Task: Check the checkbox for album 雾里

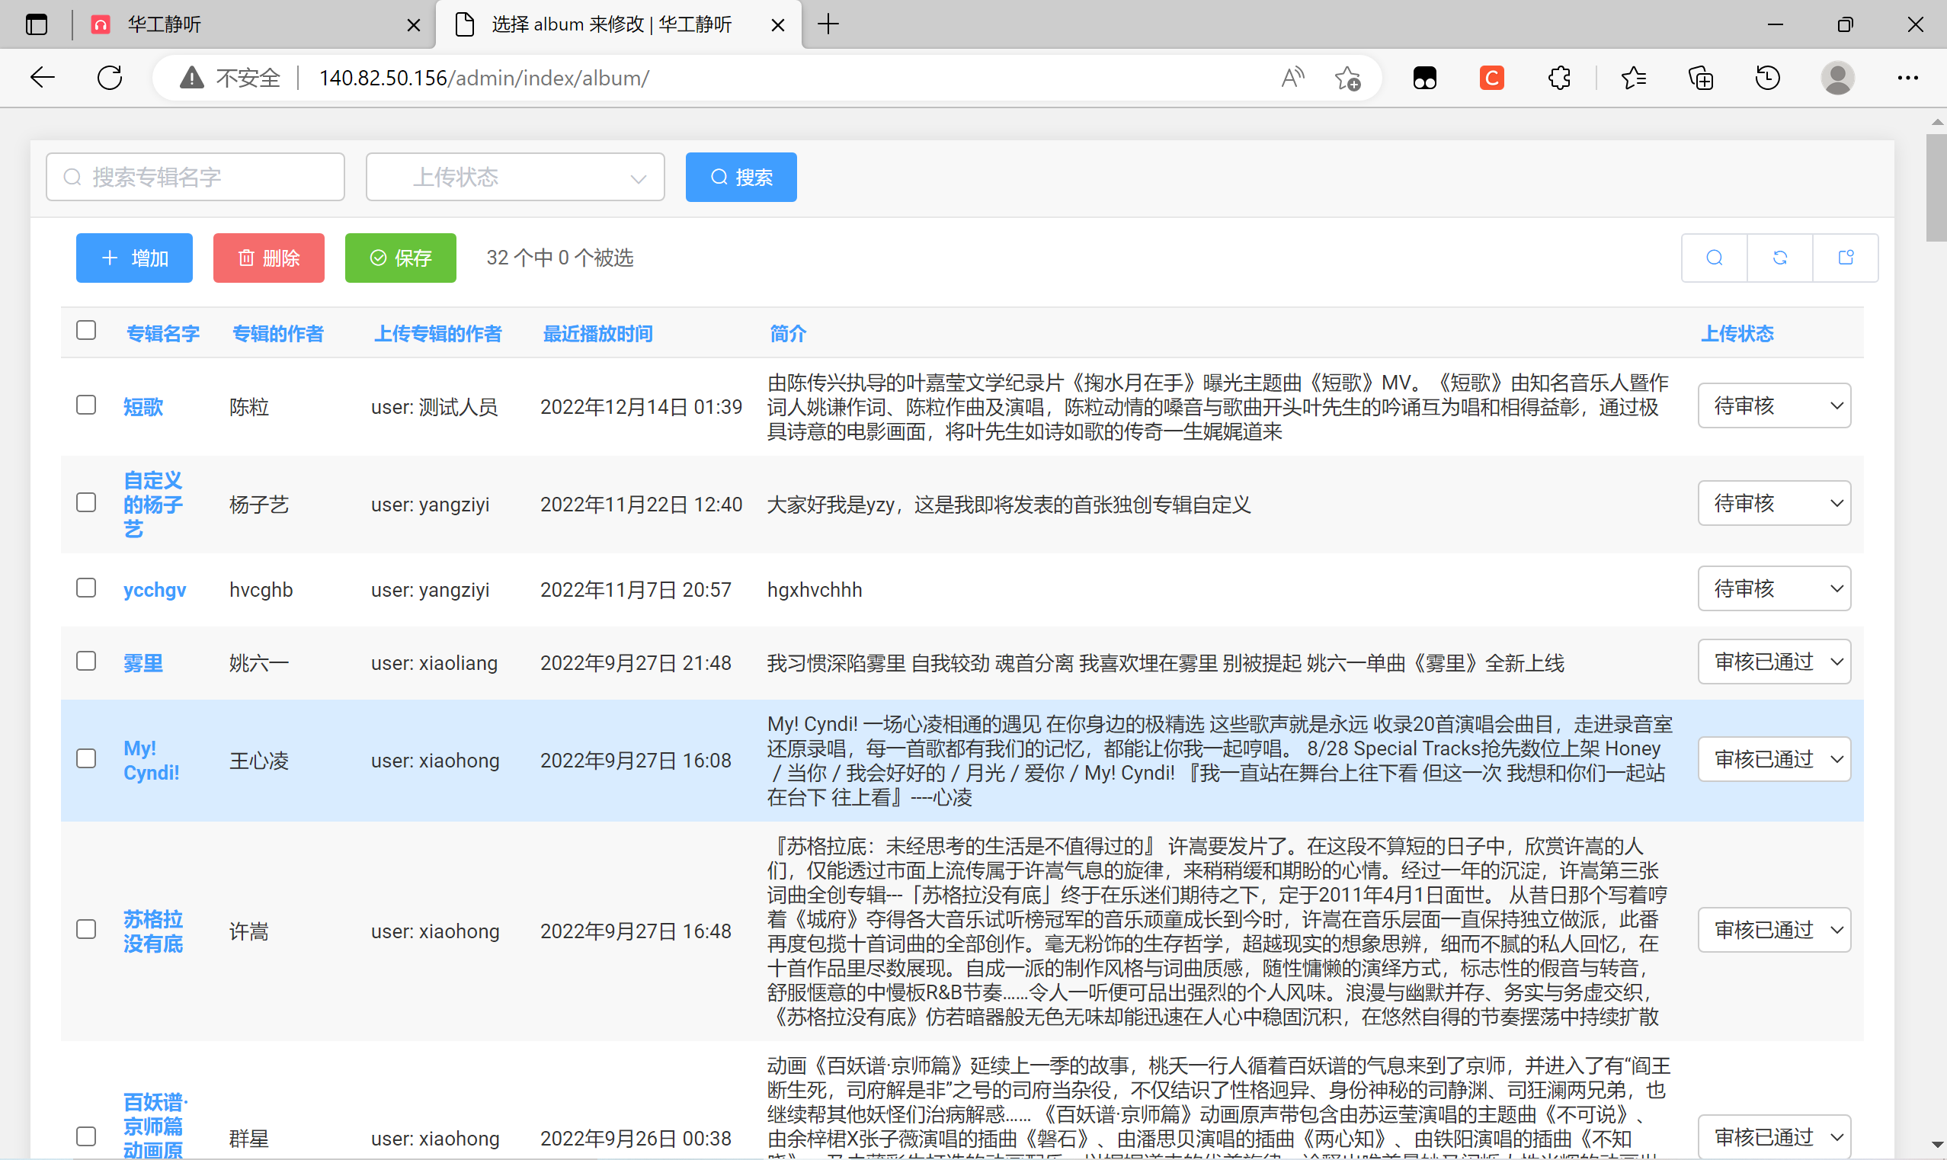Action: click(x=86, y=661)
